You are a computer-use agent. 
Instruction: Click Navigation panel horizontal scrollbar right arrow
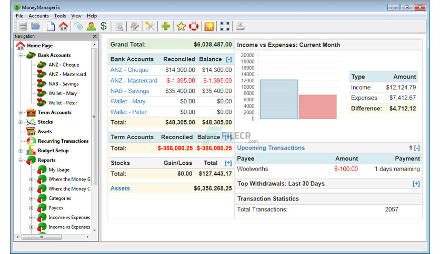[87, 237]
